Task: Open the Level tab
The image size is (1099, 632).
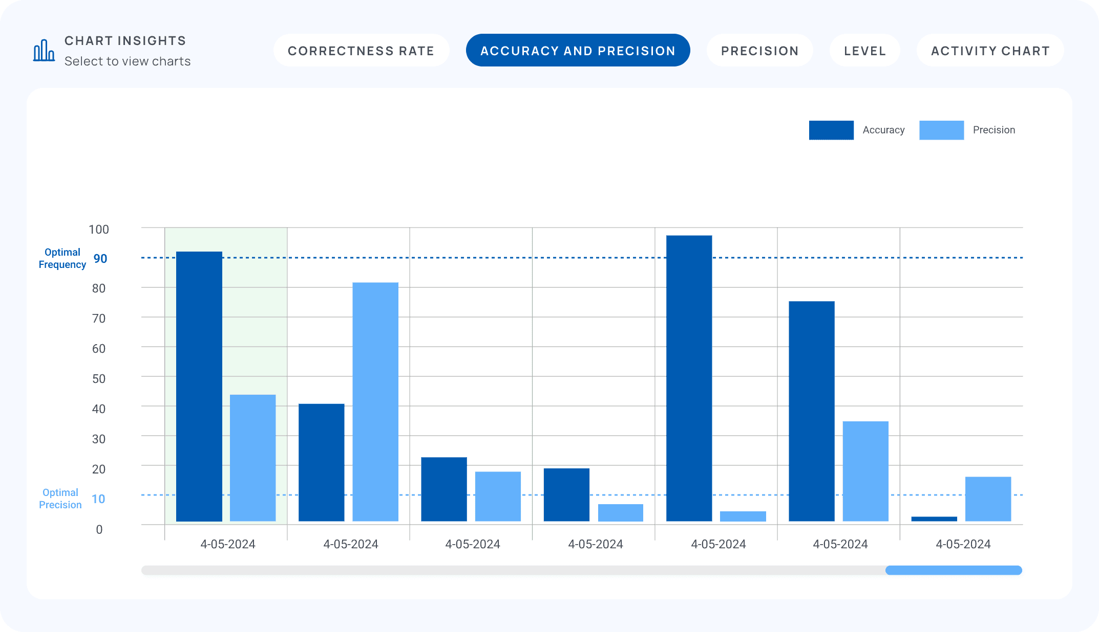Action: pyautogui.click(x=865, y=51)
